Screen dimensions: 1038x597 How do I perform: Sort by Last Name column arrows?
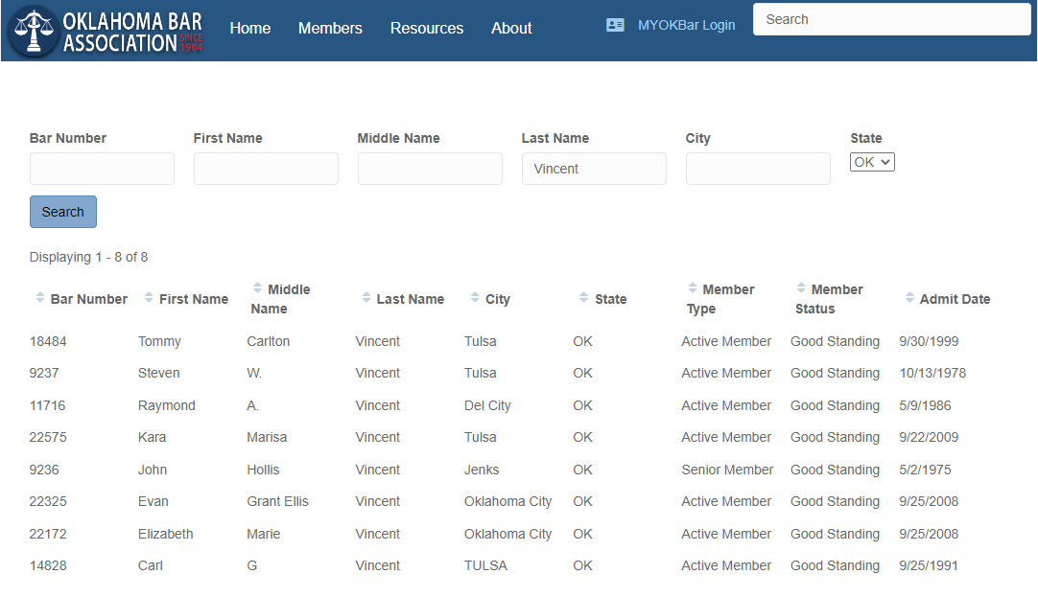point(366,298)
